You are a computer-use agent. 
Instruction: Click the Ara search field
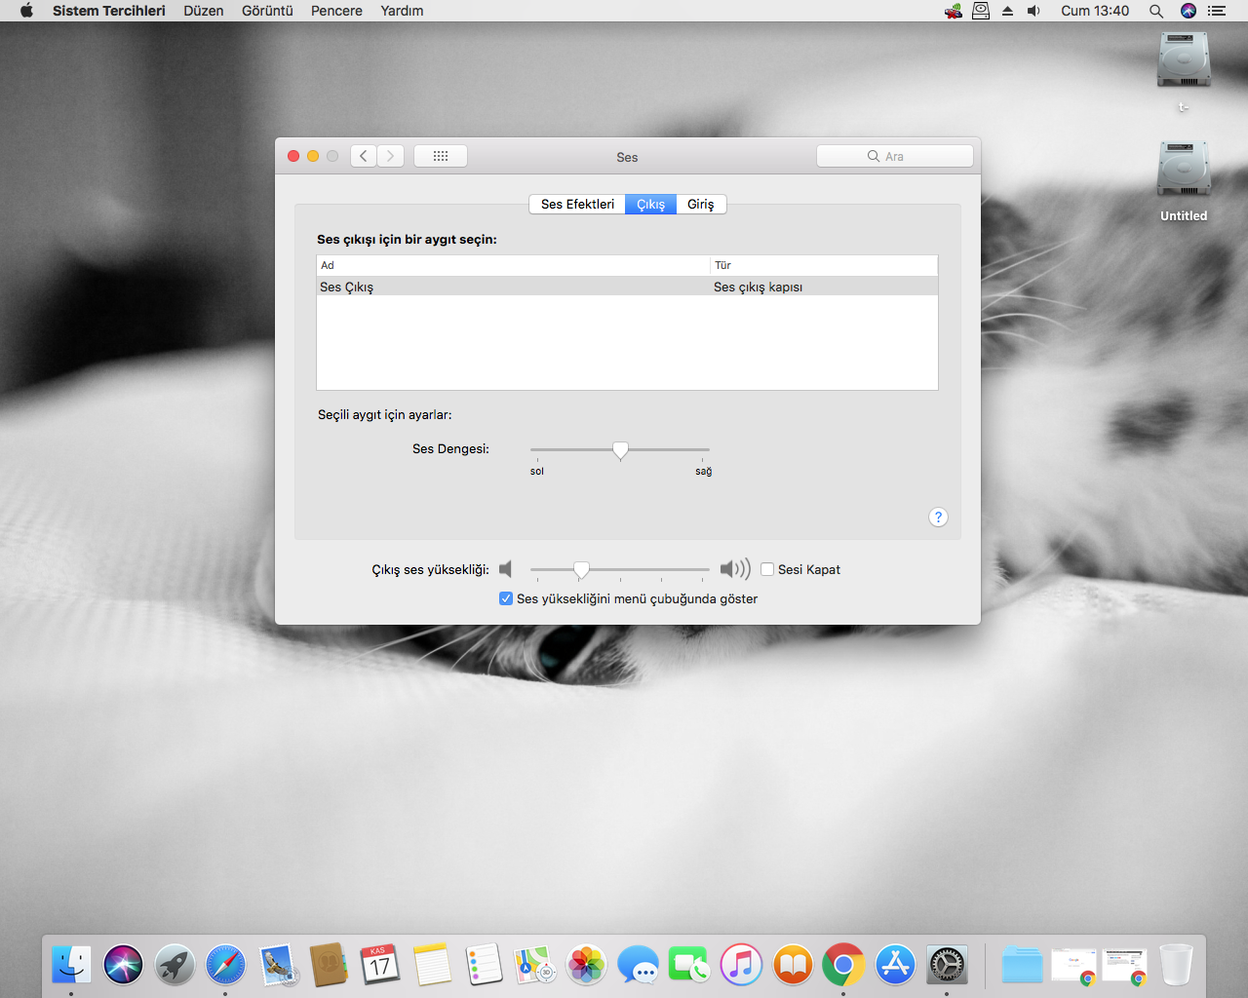(x=894, y=156)
